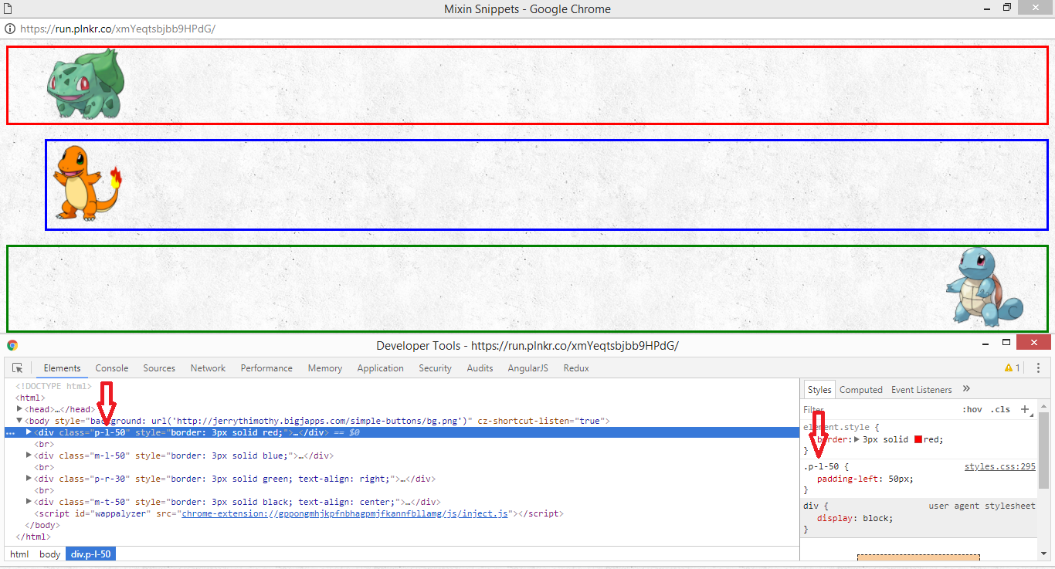This screenshot has width=1055, height=569.
Task: Click the Bulbasaur image
Action: (86, 83)
